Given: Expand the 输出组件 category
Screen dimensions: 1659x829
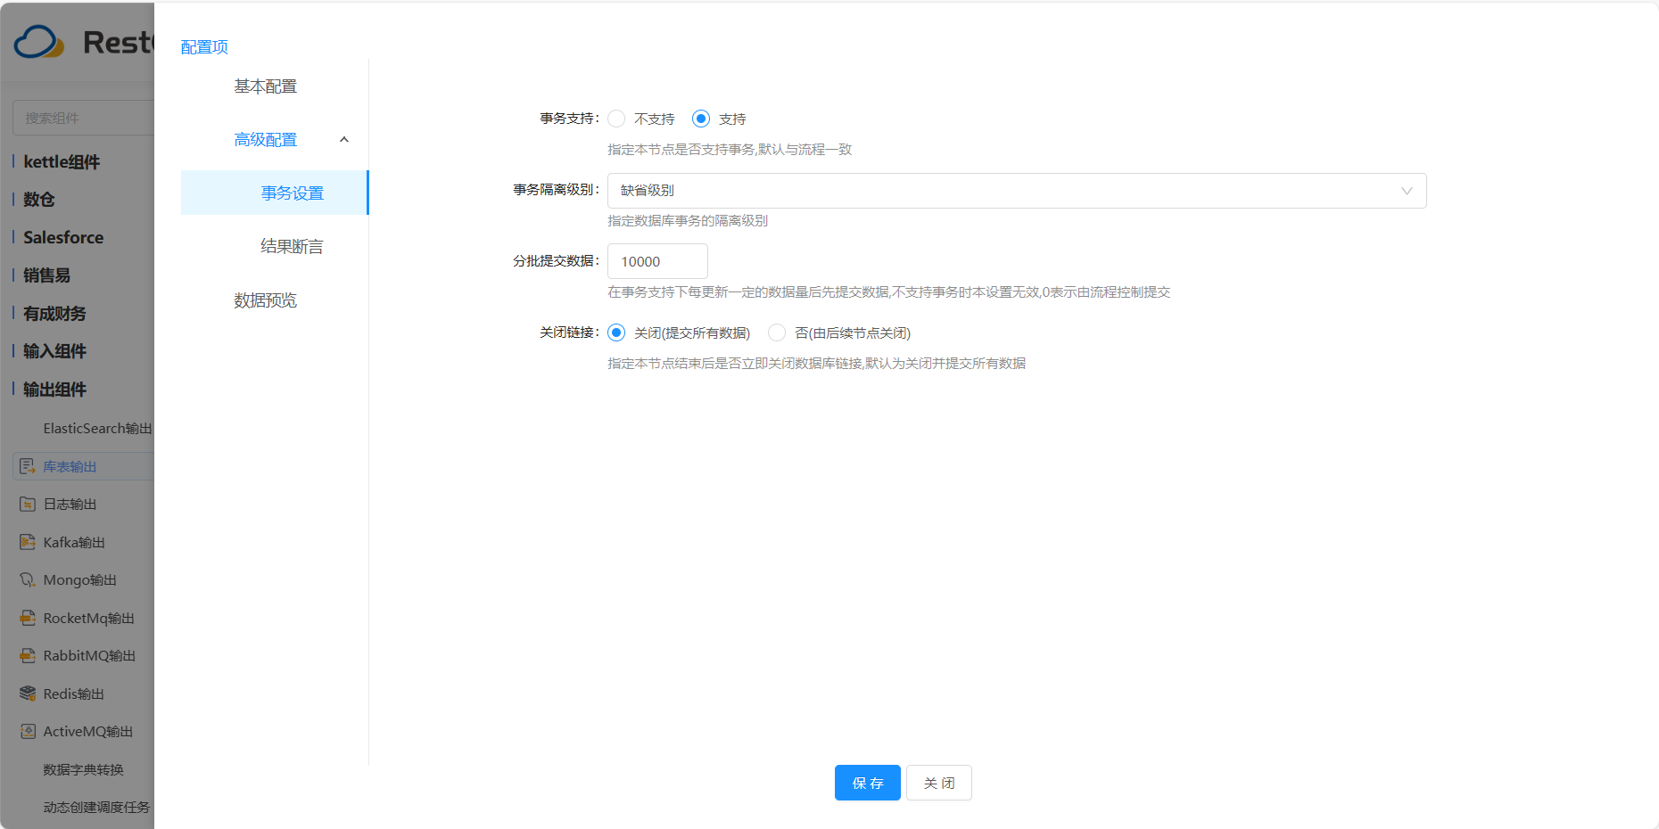Looking at the screenshot, I should 54,390.
